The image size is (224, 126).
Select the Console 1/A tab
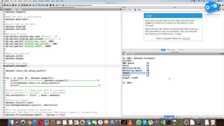coord(130,54)
